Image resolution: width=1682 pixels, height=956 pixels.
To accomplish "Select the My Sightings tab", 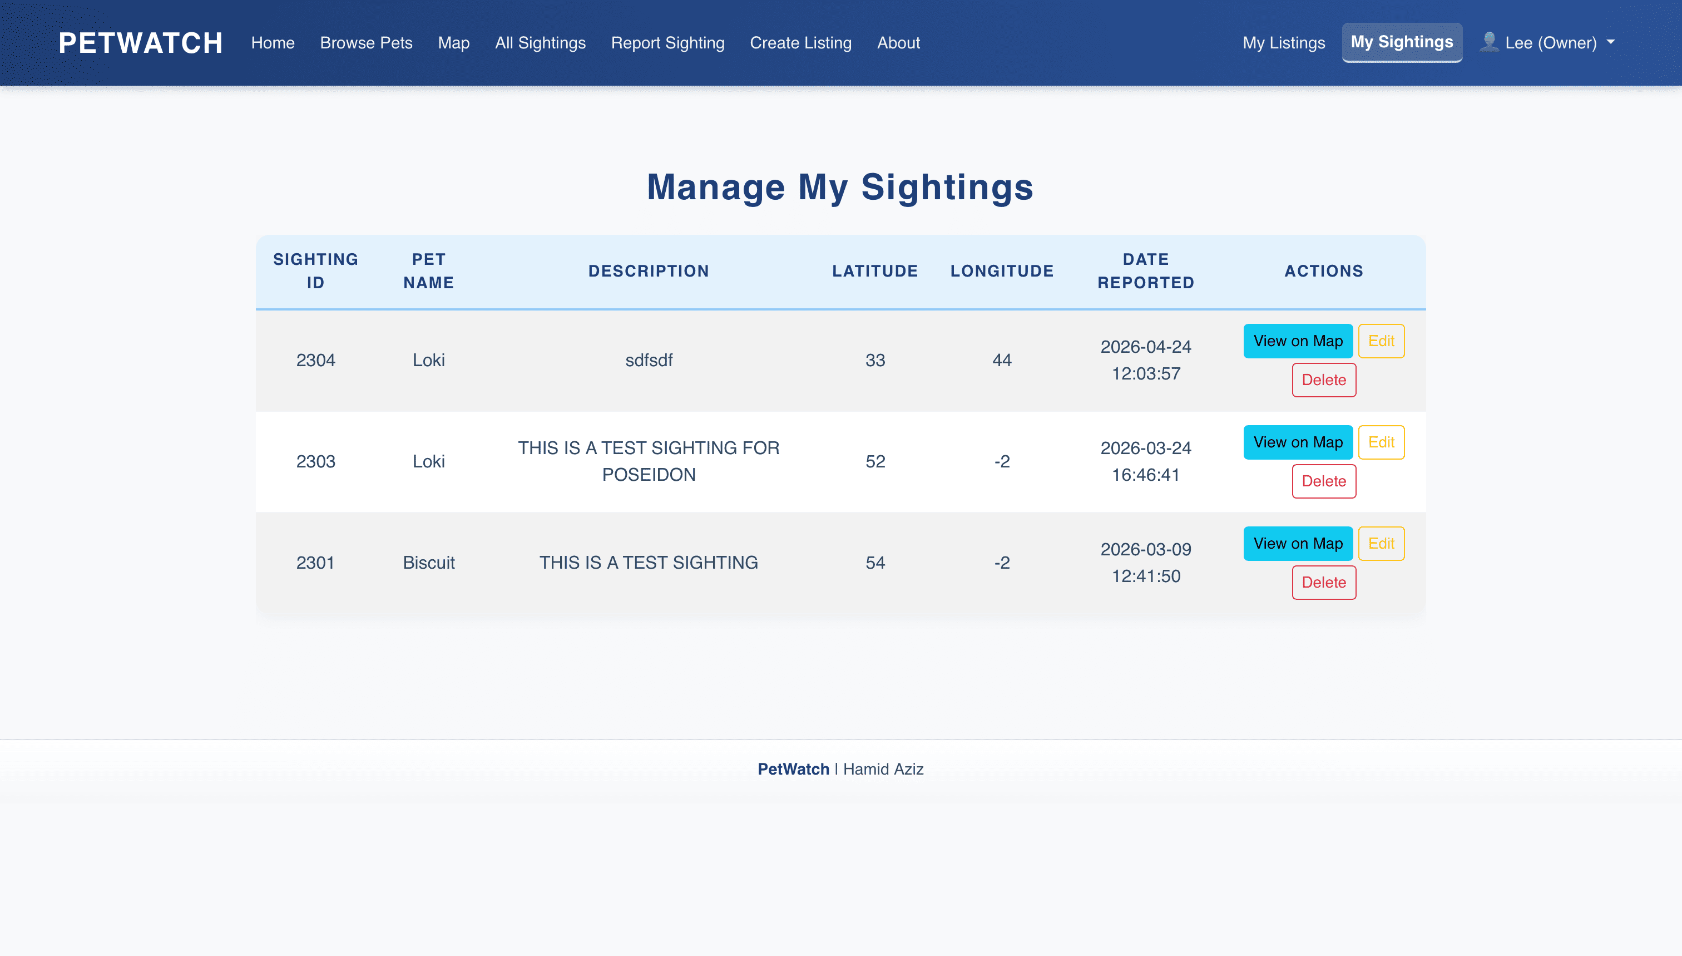I will 1402,42.
